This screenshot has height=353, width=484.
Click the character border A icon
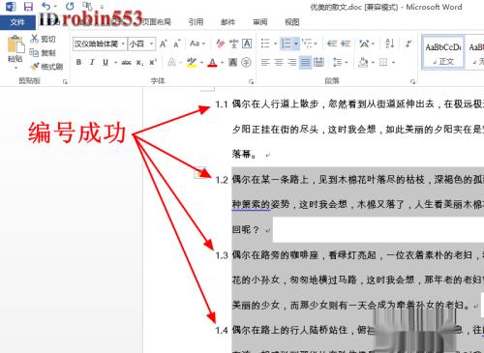click(x=247, y=44)
